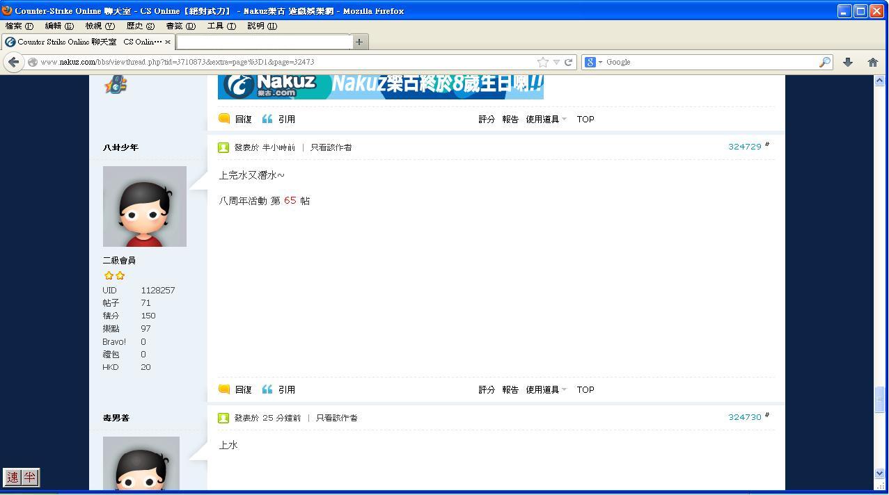Click 報告 below post 324729
This screenshot has height=495, width=889.
click(510, 390)
